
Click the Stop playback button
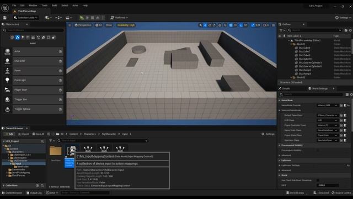tap(93, 18)
